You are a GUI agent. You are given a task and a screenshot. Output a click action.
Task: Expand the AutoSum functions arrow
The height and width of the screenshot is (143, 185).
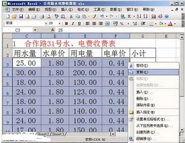pyautogui.click(x=134, y=16)
